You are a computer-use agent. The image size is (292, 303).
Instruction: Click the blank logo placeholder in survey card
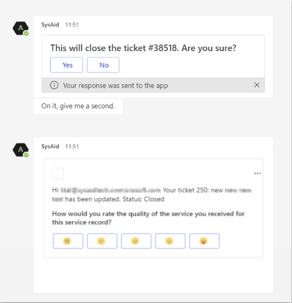coord(58,173)
